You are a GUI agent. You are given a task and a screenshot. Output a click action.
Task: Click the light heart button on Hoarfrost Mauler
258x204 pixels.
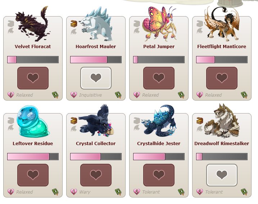click(96, 78)
